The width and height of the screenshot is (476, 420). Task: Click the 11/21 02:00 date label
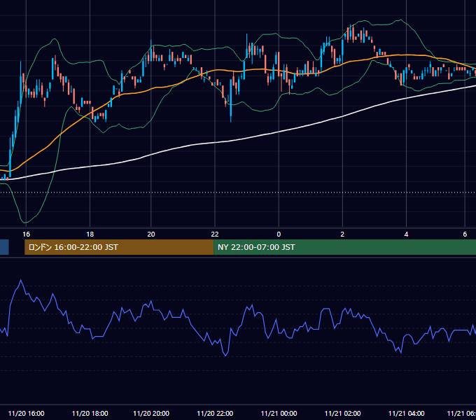click(342, 413)
